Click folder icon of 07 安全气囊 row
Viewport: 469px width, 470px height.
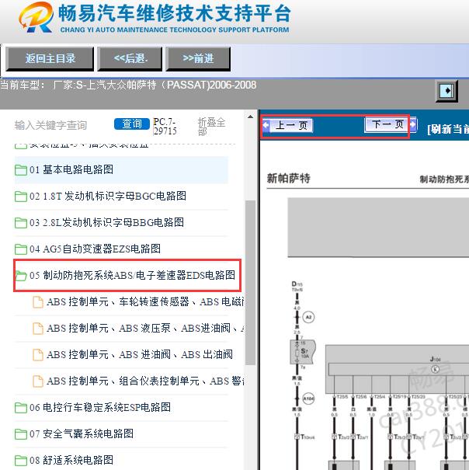coord(21,434)
